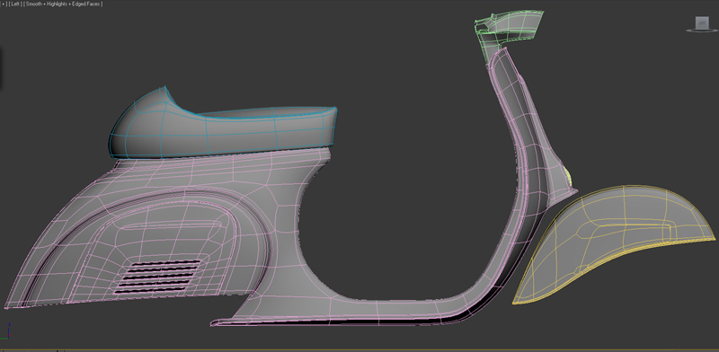Open the Smooth + Highlights + Edged Faces shading menu
Viewport: 719px width, 352px height.
[62, 4]
